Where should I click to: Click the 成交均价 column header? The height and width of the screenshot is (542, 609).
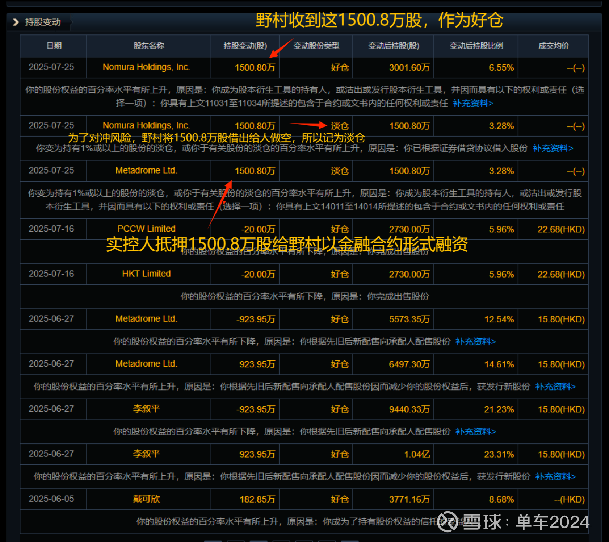click(x=554, y=46)
